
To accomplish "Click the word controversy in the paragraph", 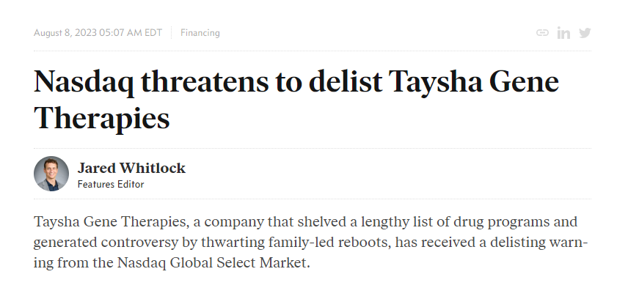I will pos(139,243).
